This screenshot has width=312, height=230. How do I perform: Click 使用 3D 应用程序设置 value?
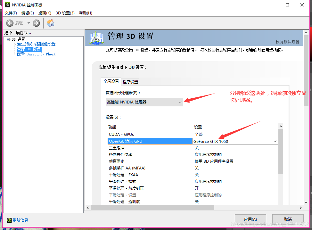coord(214,161)
